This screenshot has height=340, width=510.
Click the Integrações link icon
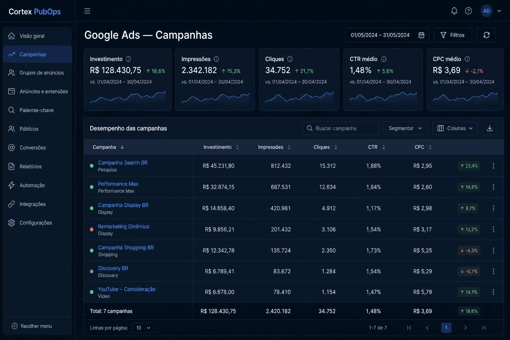pos(12,204)
